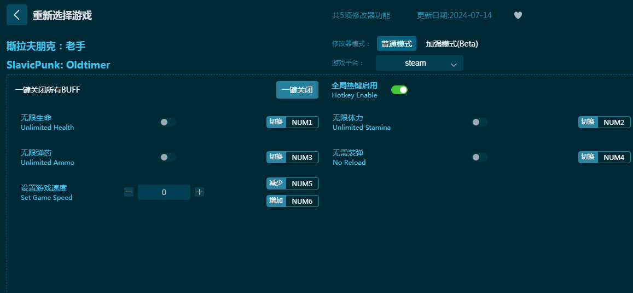Click 斯拉夫朋克：老手 game name
The width and height of the screenshot is (633, 293).
point(46,46)
